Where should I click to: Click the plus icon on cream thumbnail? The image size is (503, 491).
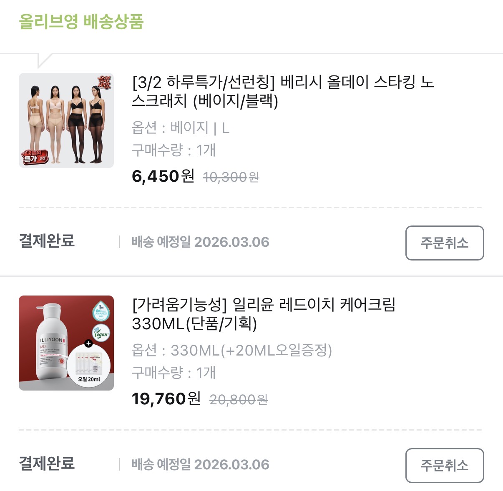coord(88,343)
